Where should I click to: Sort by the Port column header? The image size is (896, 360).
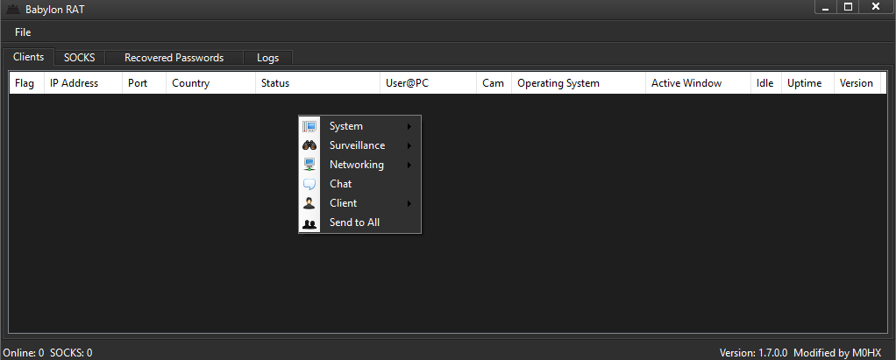click(144, 83)
